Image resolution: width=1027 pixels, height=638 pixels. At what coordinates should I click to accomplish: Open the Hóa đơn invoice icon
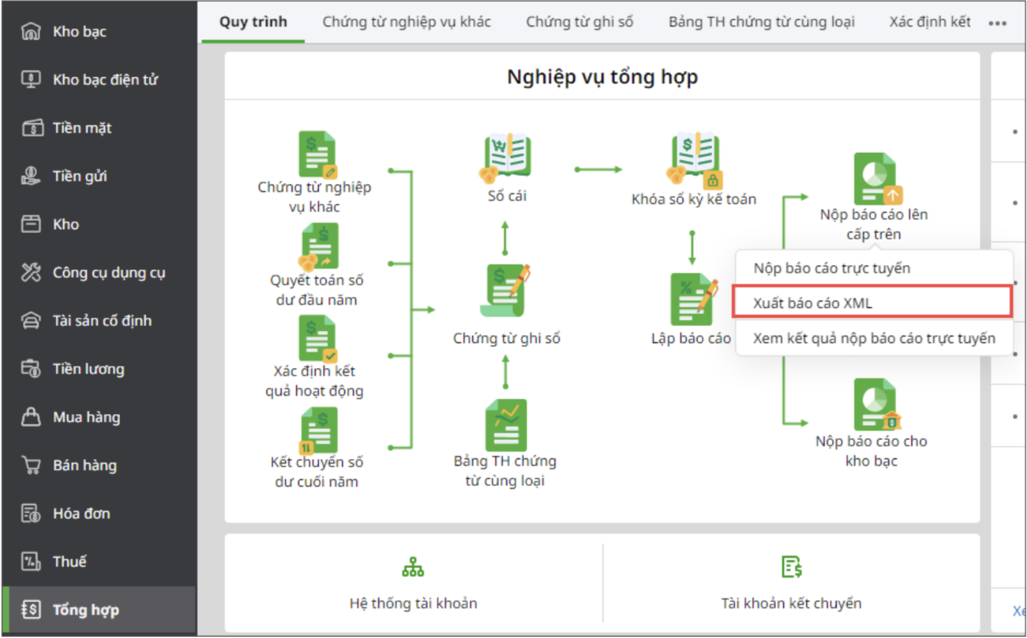(x=31, y=514)
